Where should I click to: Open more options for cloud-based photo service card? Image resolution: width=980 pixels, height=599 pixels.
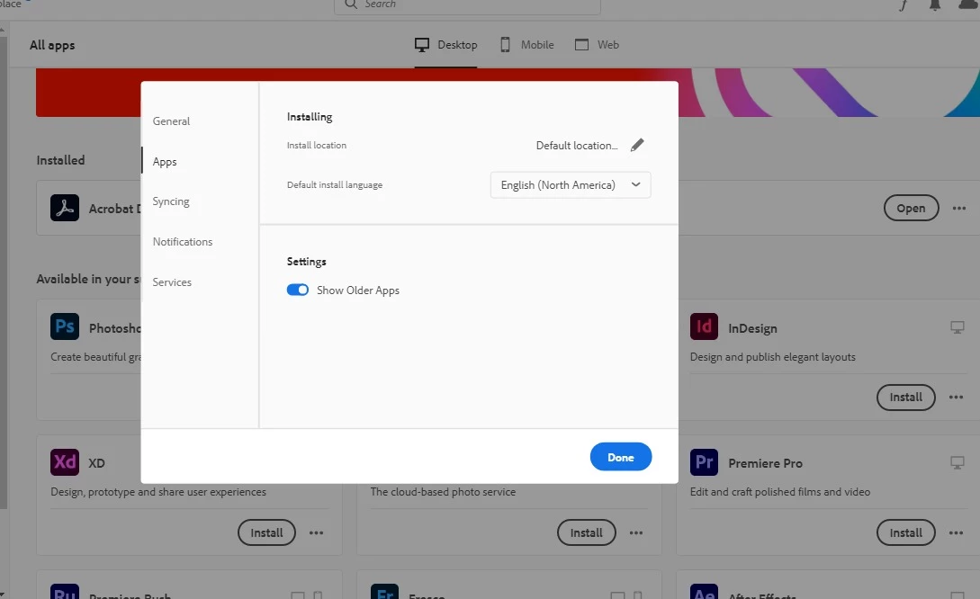(636, 532)
